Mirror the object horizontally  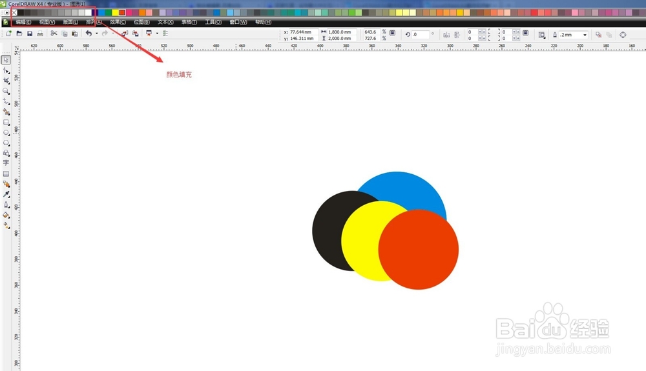446,35
